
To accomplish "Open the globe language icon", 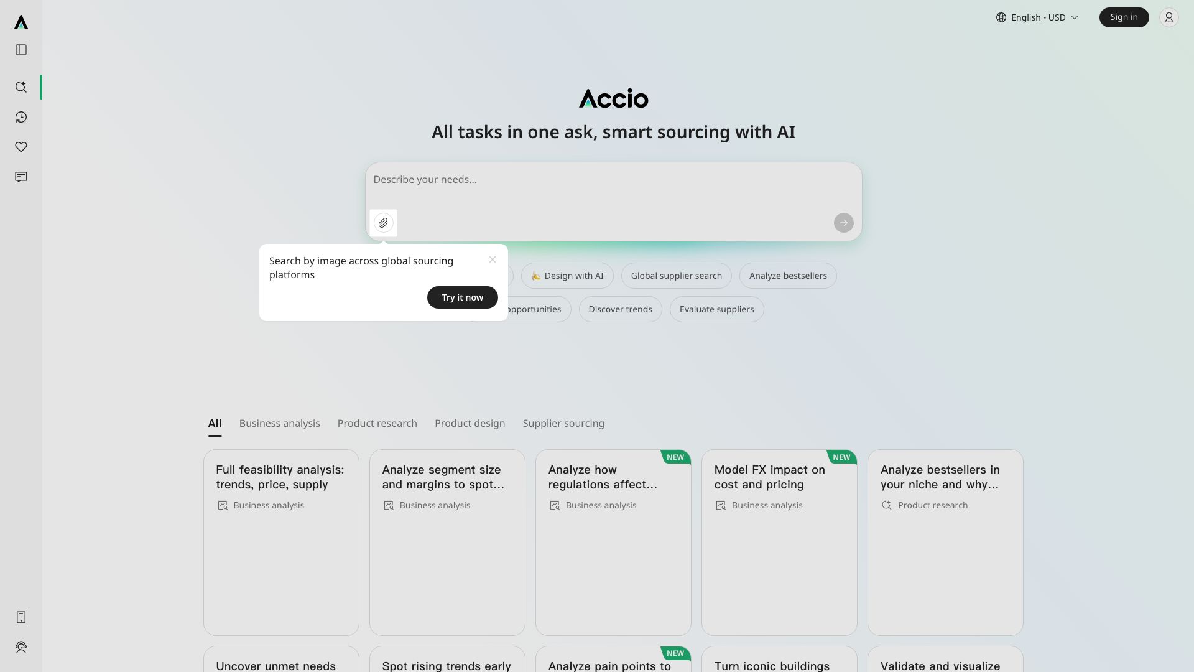I will (x=1001, y=17).
